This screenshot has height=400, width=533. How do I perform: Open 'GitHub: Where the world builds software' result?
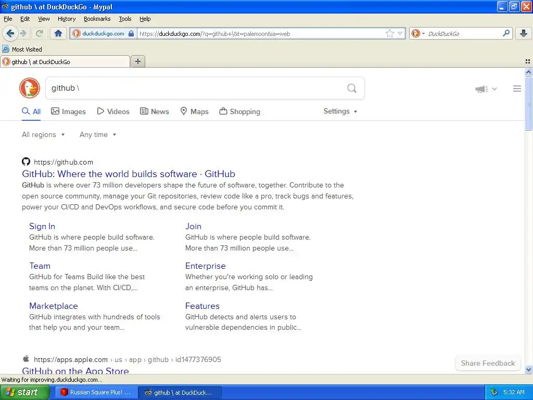click(129, 174)
